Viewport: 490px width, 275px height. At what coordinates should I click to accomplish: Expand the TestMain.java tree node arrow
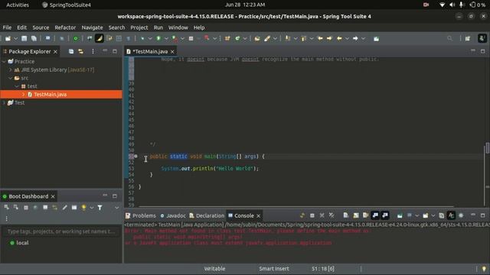(24, 94)
